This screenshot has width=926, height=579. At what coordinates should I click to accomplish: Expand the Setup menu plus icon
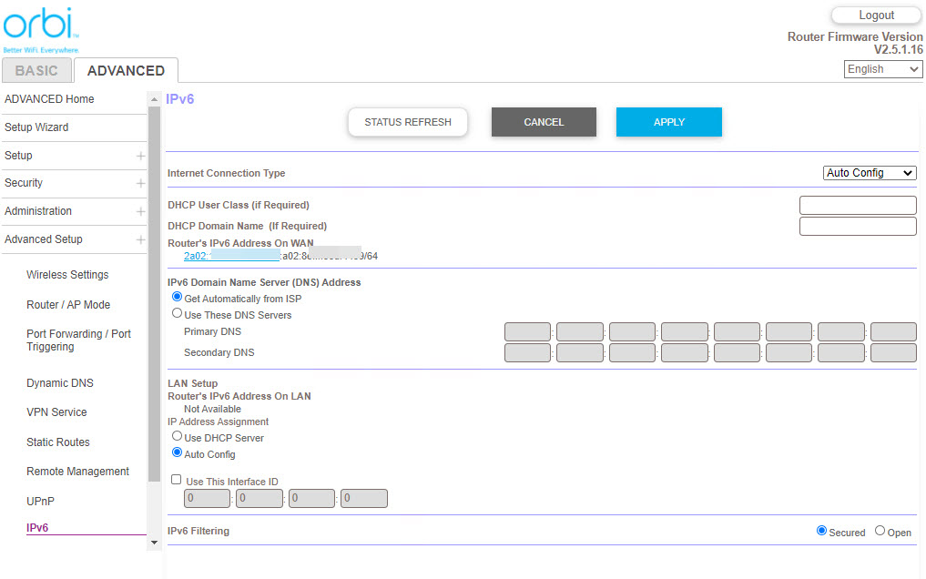tap(140, 156)
